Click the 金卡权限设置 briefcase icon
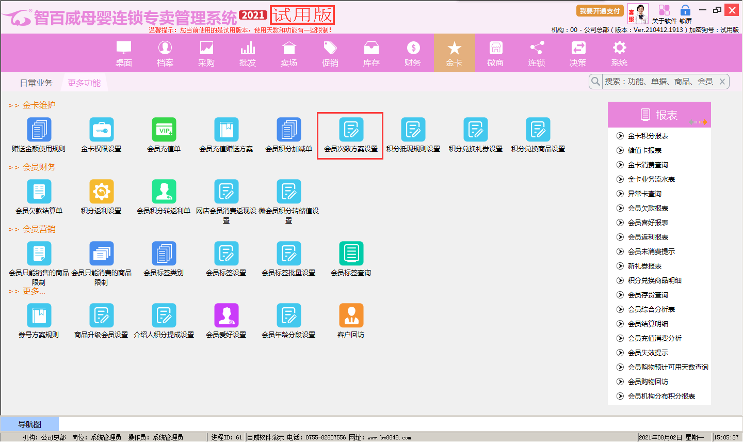 pyautogui.click(x=101, y=130)
